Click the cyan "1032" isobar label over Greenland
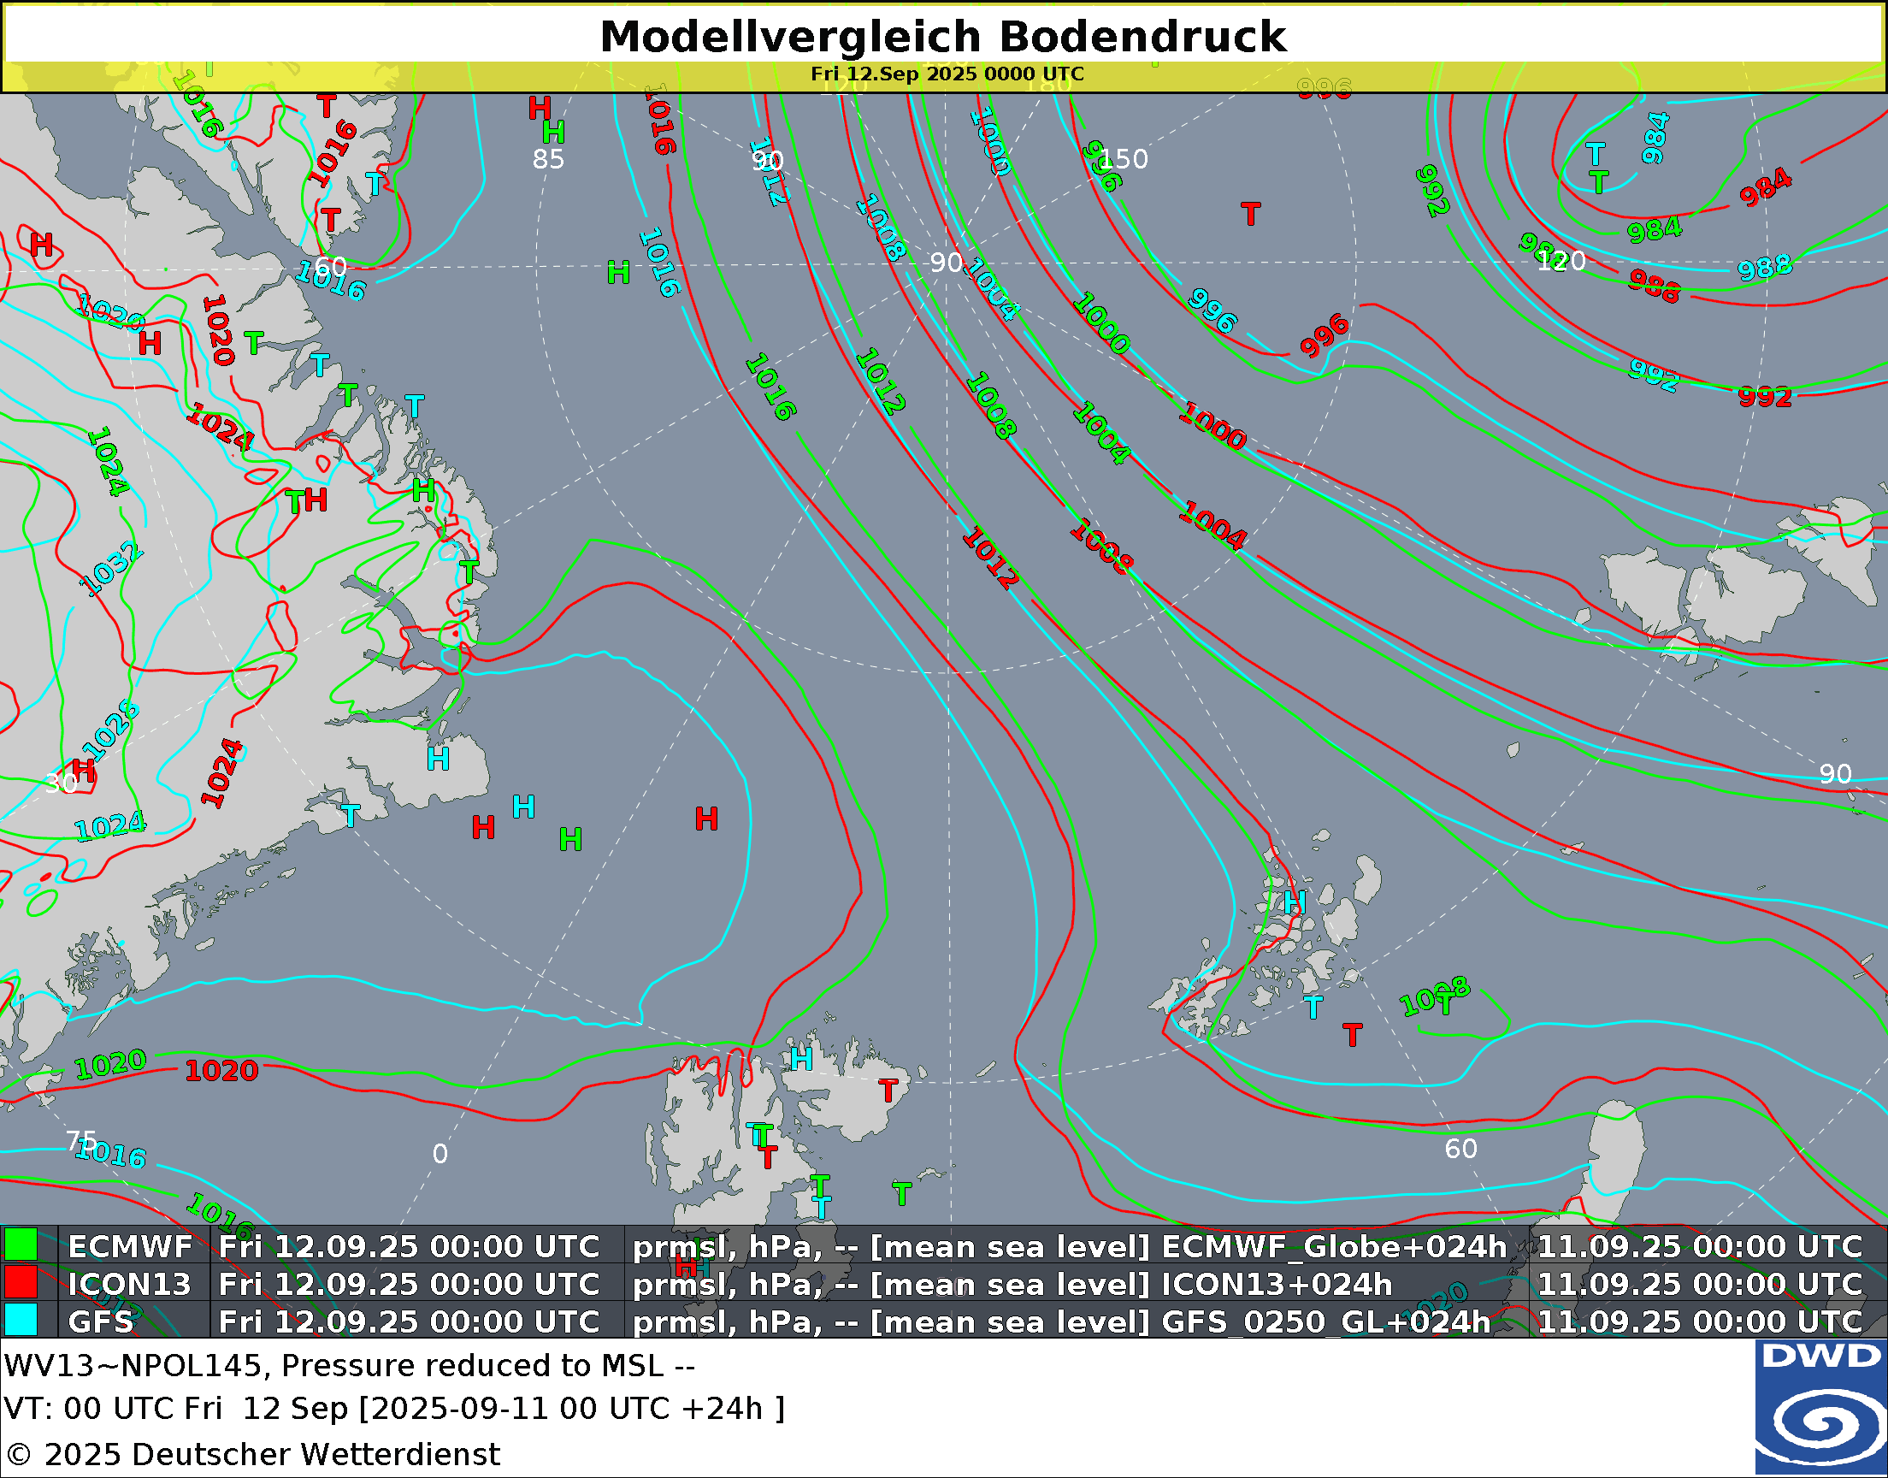This screenshot has height=1478, width=1888. [111, 569]
